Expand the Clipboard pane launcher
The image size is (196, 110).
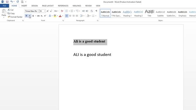[x=23, y=20]
